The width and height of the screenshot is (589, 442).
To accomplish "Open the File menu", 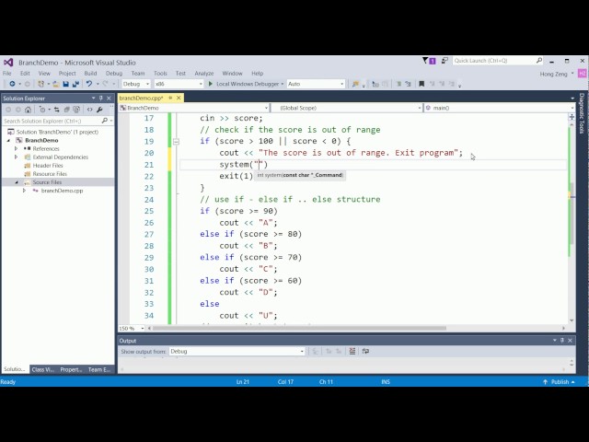I will pyautogui.click(x=7, y=74).
